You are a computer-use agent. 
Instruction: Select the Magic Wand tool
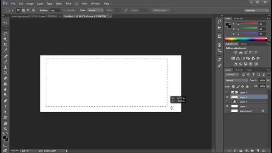(6, 39)
